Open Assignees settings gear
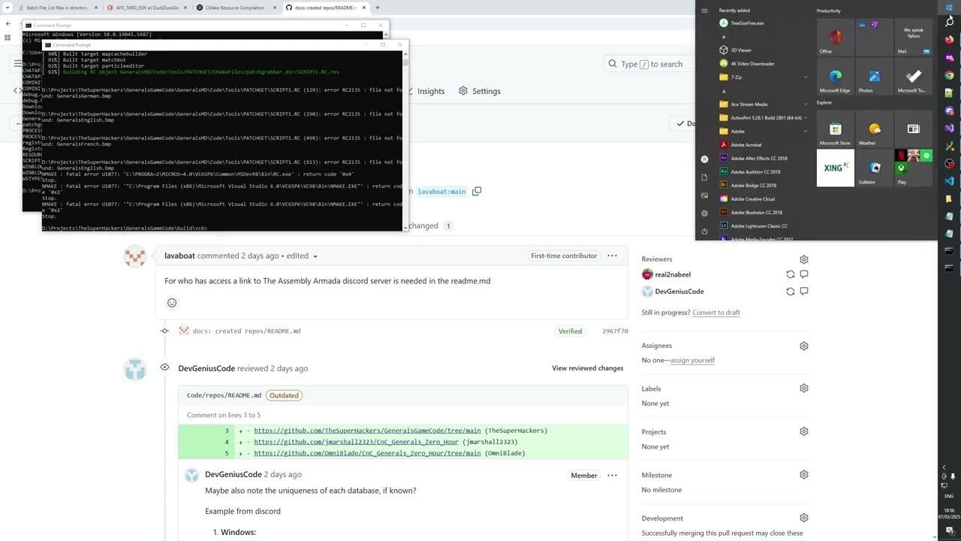Screen dimensions: 961x541 804,346
